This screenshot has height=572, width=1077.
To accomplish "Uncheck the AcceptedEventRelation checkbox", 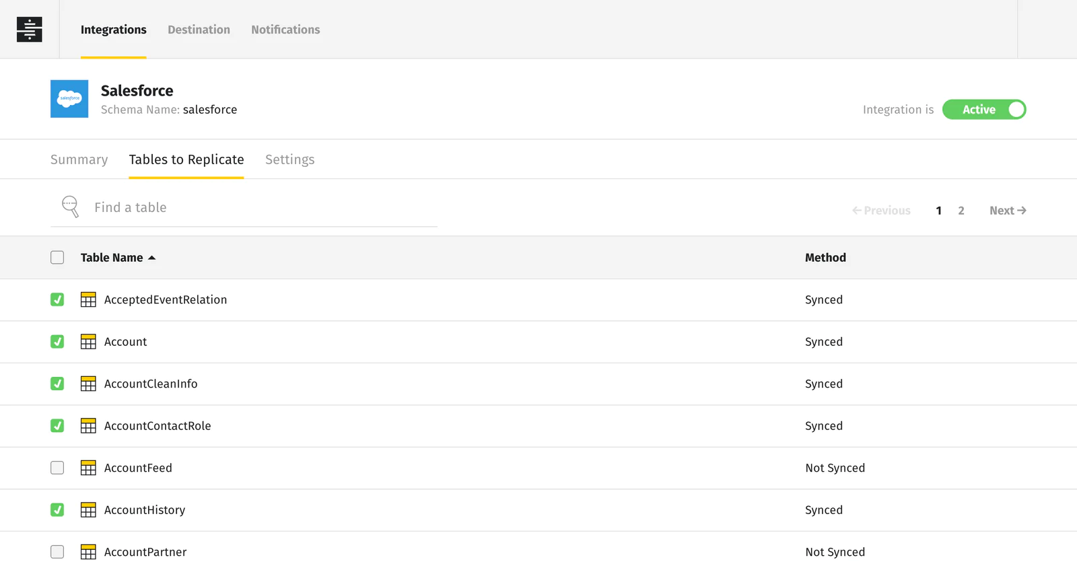I will pos(57,299).
